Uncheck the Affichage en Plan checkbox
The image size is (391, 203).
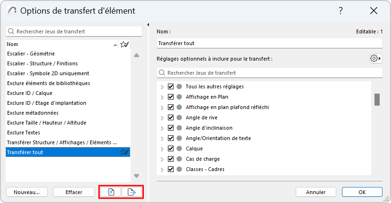point(171,97)
